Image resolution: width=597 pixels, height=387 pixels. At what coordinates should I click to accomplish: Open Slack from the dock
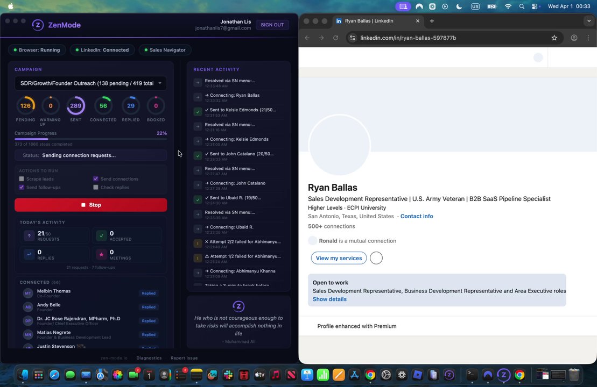[228, 375]
